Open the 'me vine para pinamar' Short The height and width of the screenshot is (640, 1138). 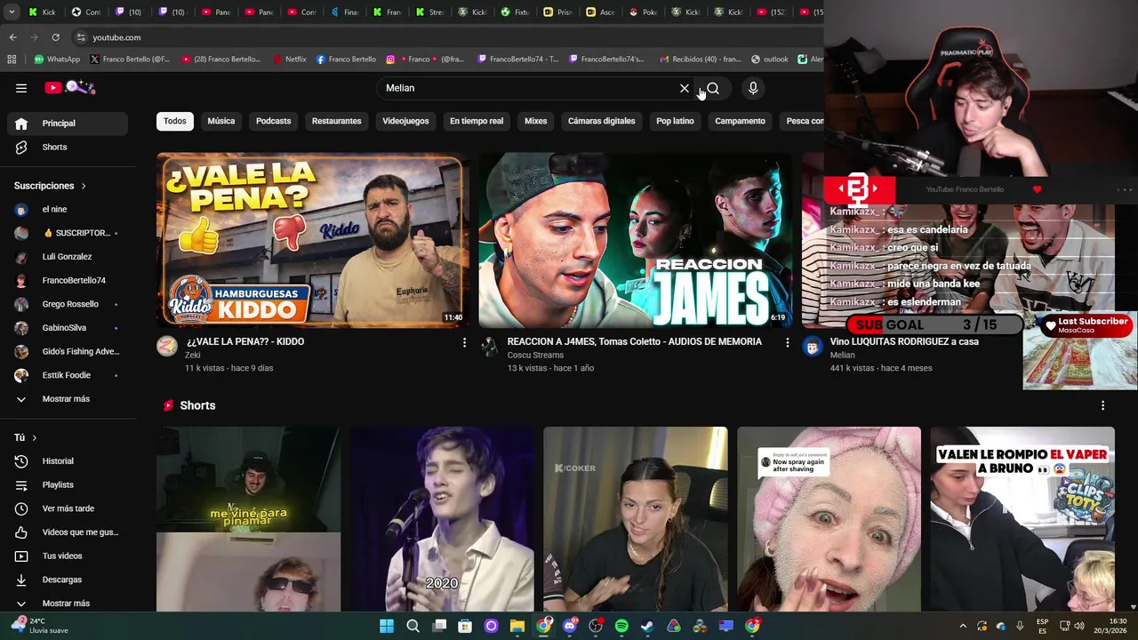pos(249,519)
